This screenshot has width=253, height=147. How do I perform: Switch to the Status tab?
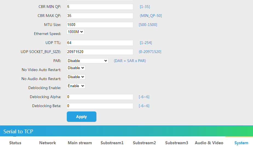click(15, 143)
